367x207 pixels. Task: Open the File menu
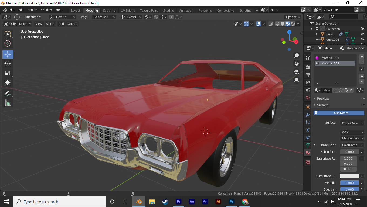[x=12, y=10]
